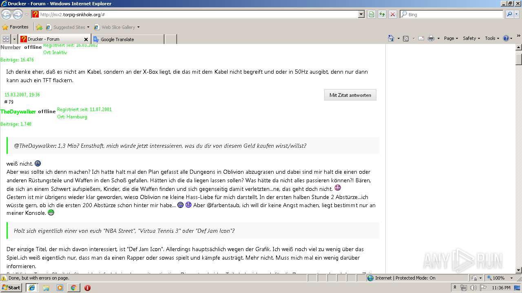Open the tab list dropdown arrow

[15, 39]
